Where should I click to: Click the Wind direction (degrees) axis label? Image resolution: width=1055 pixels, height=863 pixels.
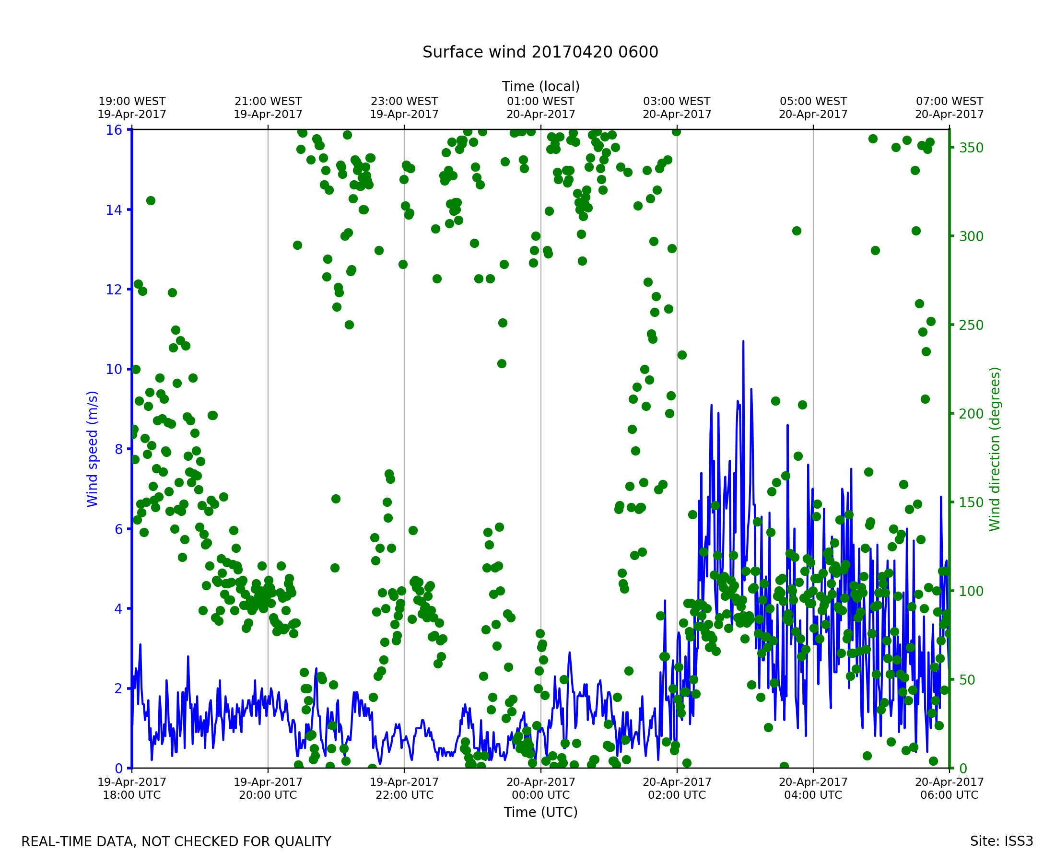(995, 449)
